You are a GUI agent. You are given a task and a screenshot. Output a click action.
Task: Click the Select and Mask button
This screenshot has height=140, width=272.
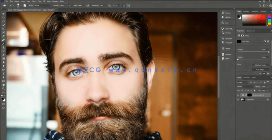click(x=260, y=65)
